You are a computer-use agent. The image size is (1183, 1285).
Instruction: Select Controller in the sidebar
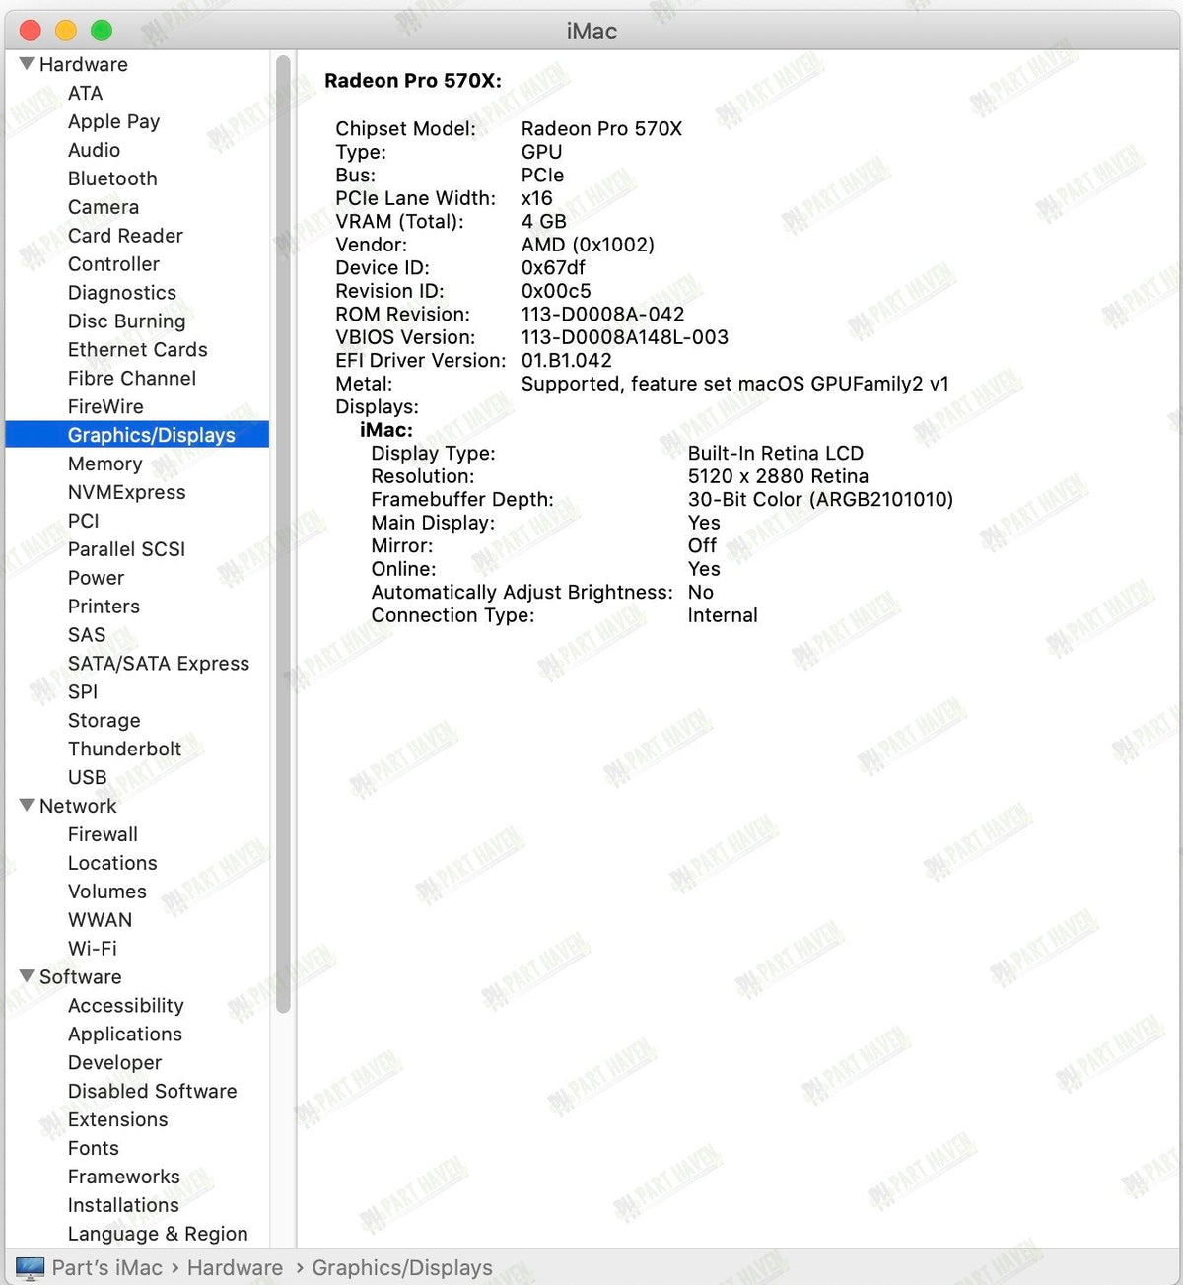tap(113, 264)
